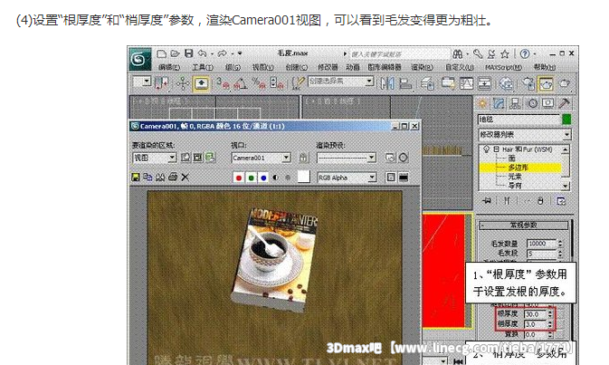Click the 梢厚度 spinner arrows
609x365 pixels.
550,324
